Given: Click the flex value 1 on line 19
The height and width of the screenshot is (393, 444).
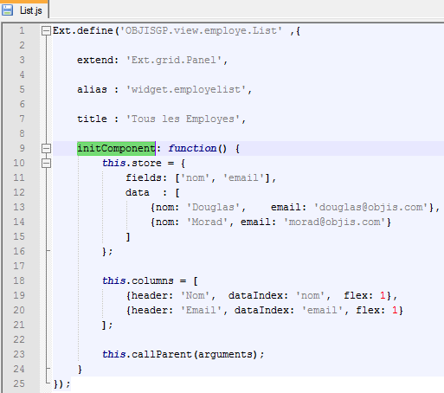Looking at the screenshot, I should pyautogui.click(x=383, y=295).
